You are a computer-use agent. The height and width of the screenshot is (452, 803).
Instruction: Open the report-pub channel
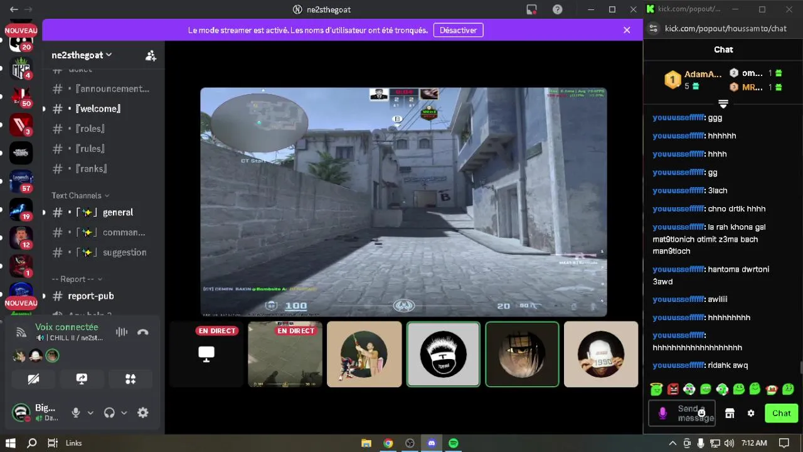coord(100,296)
